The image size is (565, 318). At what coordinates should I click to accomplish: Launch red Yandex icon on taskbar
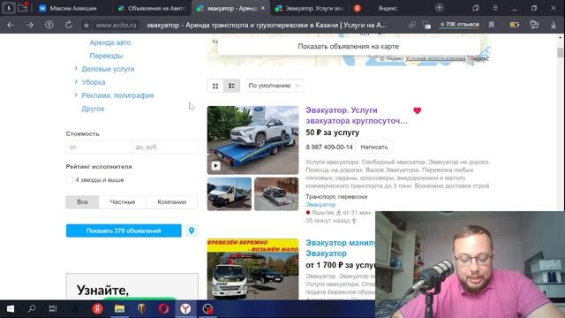click(x=97, y=308)
